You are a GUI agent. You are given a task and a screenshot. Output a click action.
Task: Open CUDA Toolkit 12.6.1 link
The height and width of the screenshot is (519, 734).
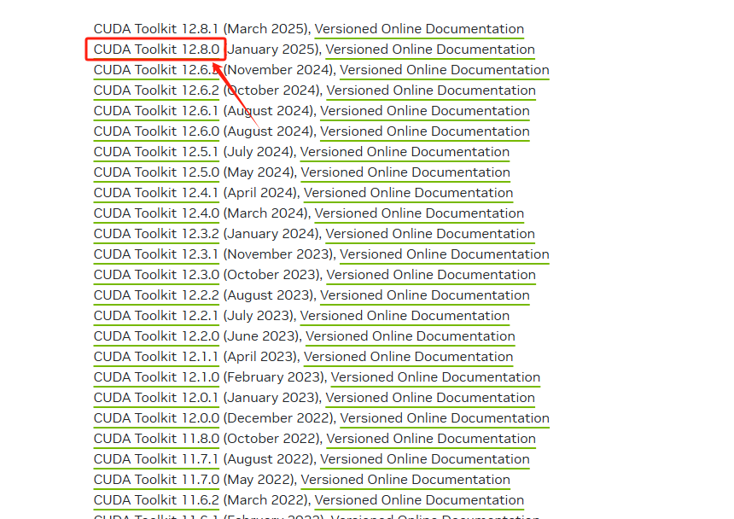click(x=156, y=111)
